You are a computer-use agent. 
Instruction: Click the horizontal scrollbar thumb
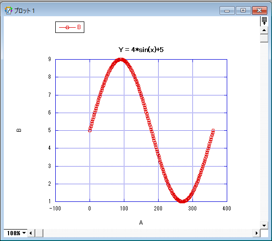point(39,233)
